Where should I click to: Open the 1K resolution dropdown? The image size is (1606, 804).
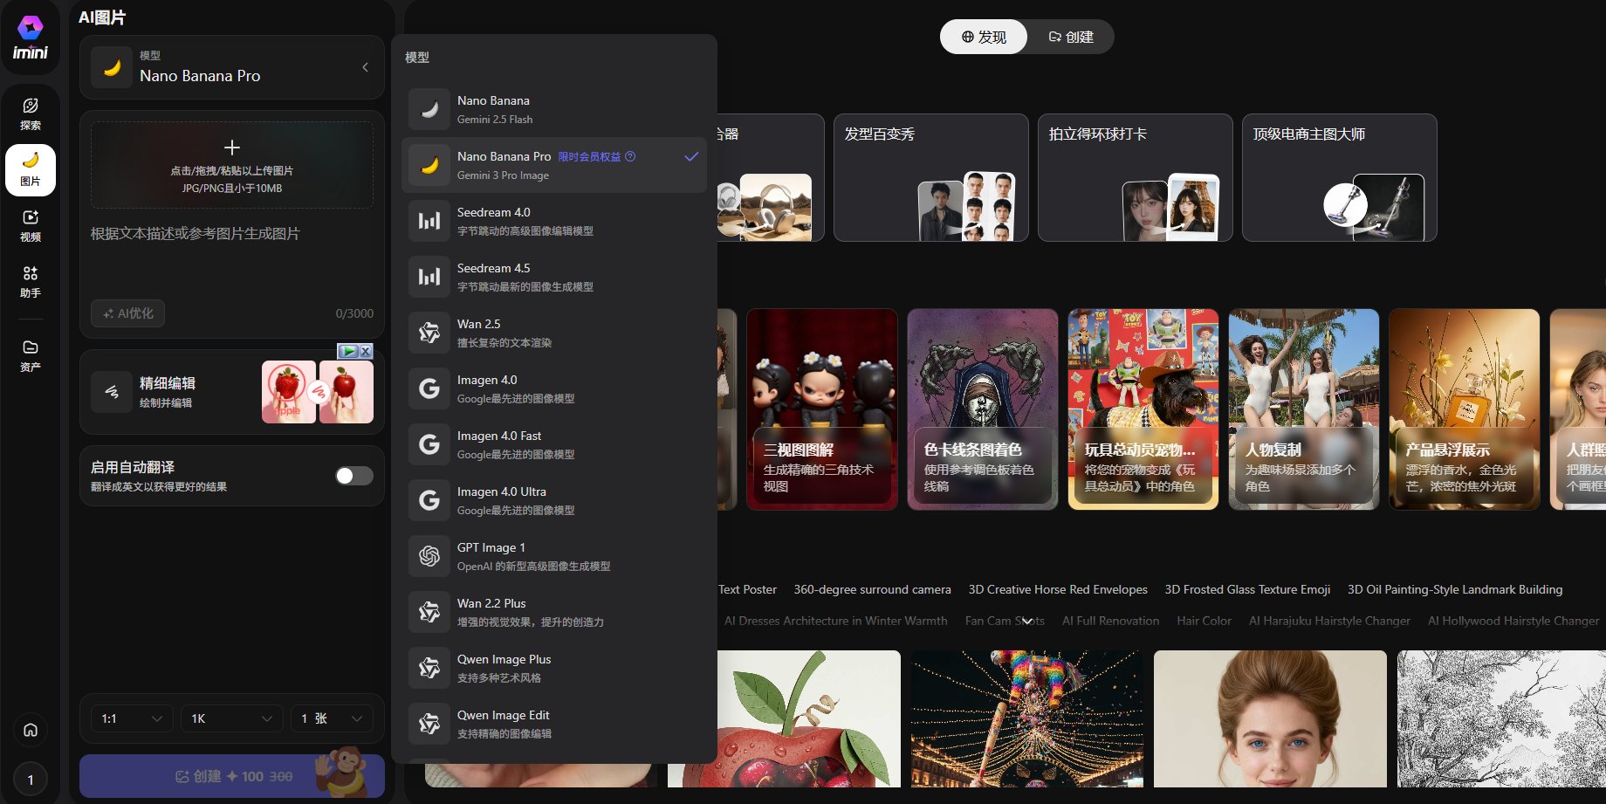pyautogui.click(x=231, y=718)
